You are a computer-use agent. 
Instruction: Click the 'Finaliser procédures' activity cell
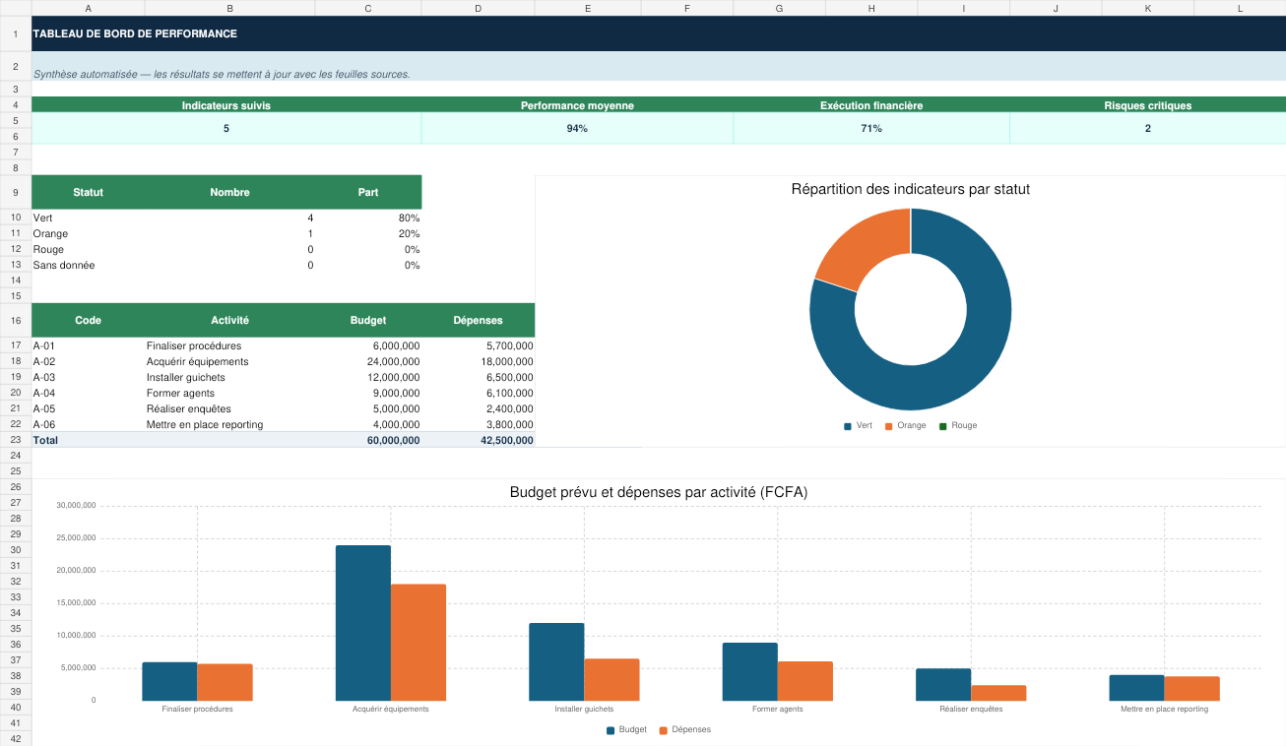(x=229, y=345)
